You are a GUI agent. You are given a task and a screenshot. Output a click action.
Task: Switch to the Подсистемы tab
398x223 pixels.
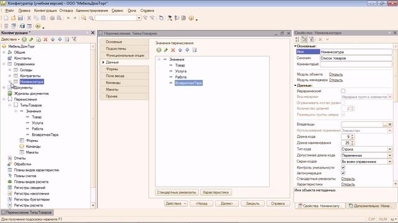tap(124, 48)
